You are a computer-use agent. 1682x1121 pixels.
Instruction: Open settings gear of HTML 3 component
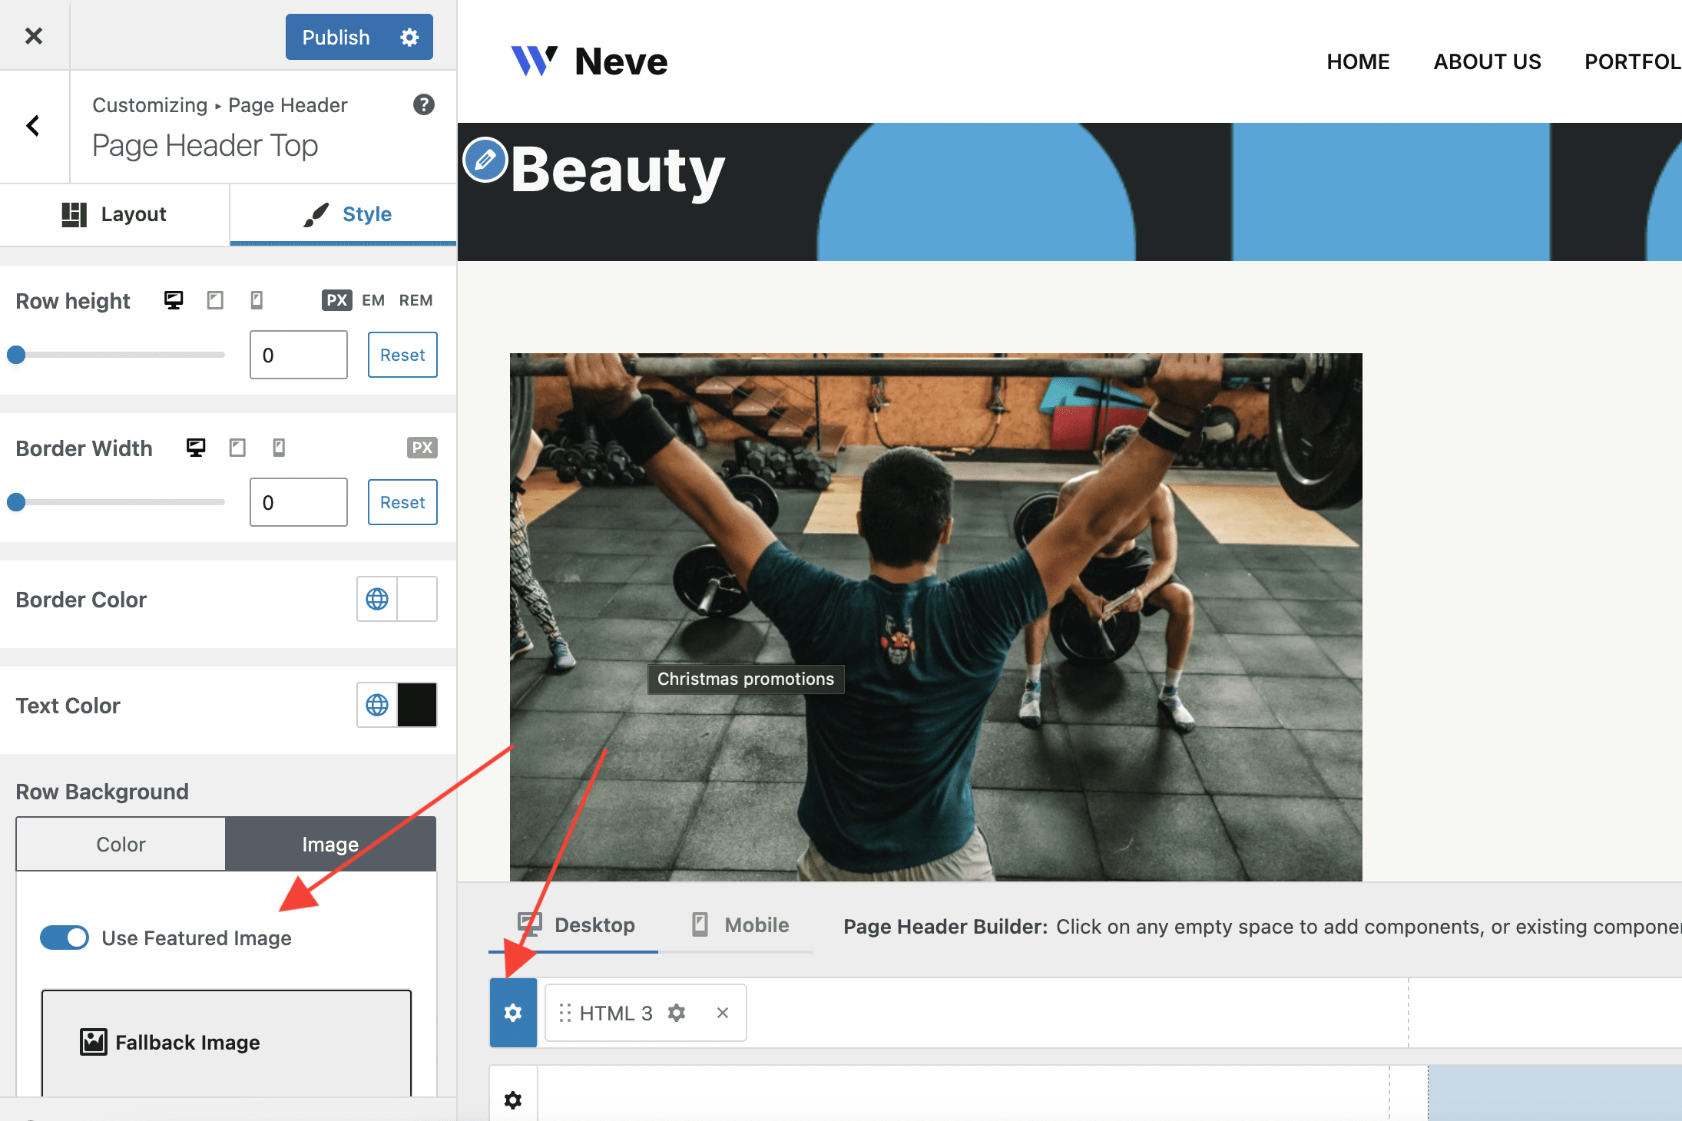(676, 1013)
